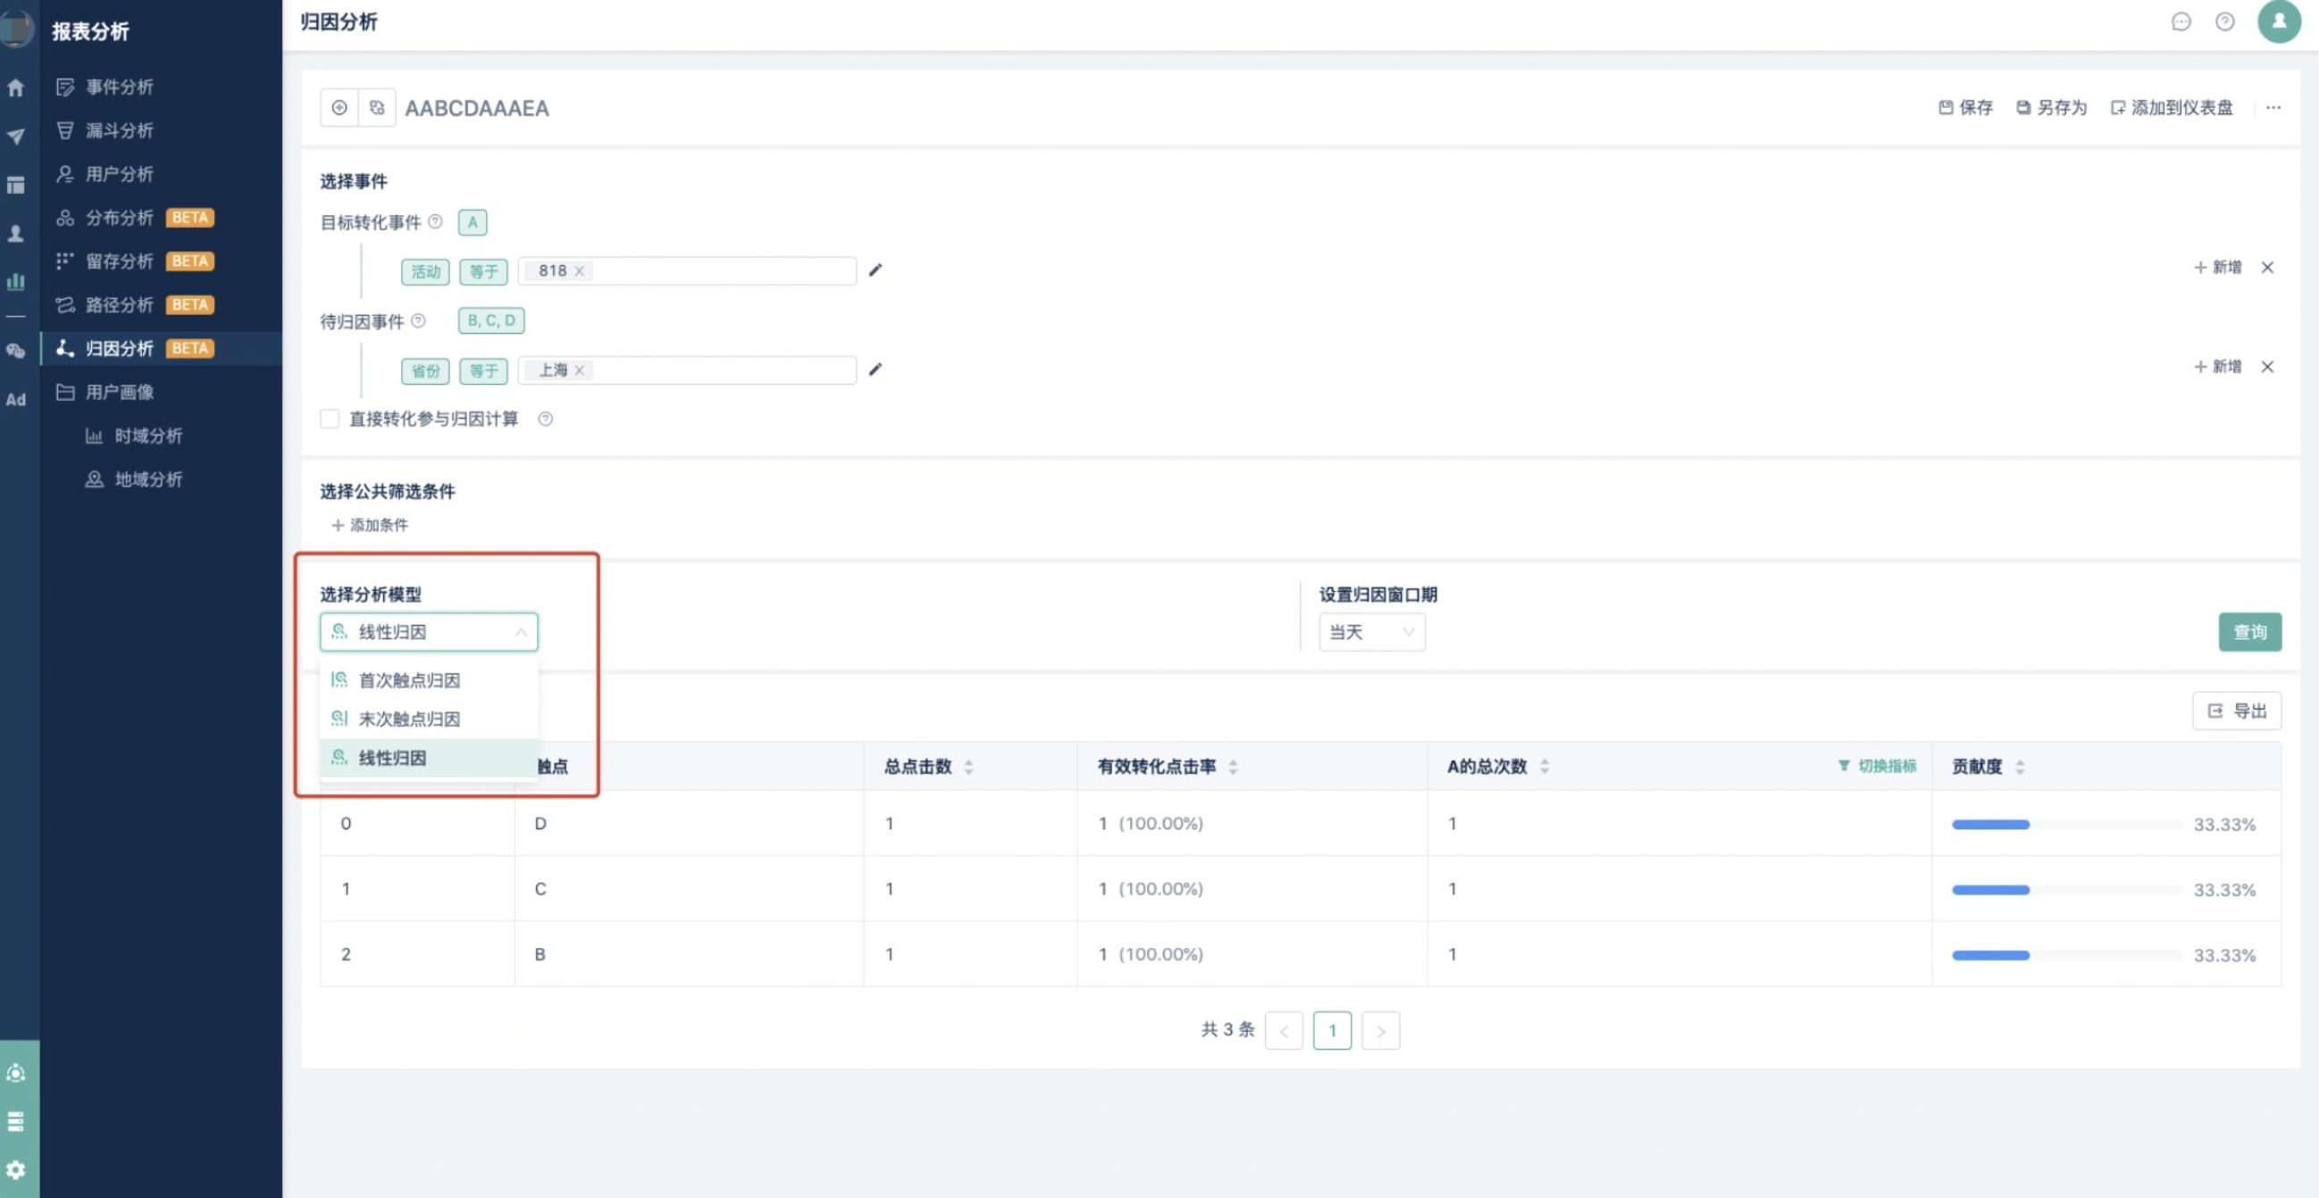Edit the 活动 filter with pencil icon
Screen dimensions: 2319x1198
(875, 270)
